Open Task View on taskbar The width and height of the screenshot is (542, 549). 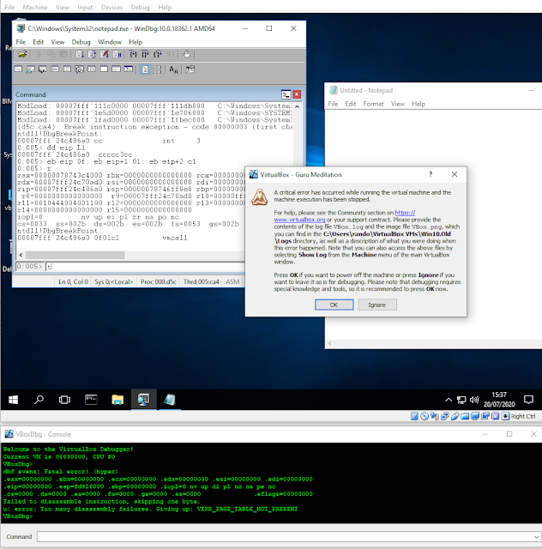[x=65, y=400]
